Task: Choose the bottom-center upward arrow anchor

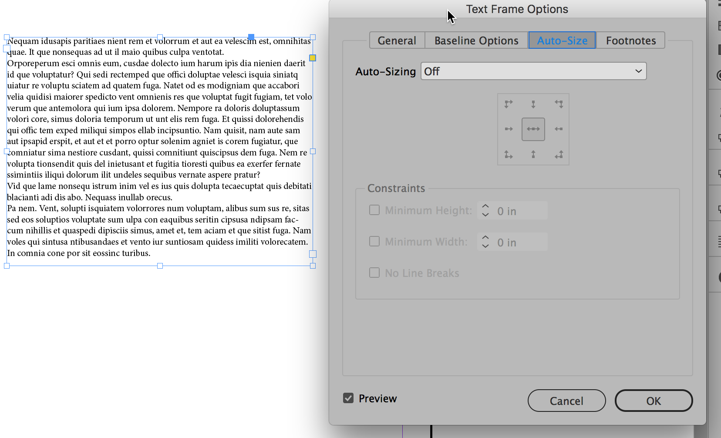Action: [x=533, y=155]
